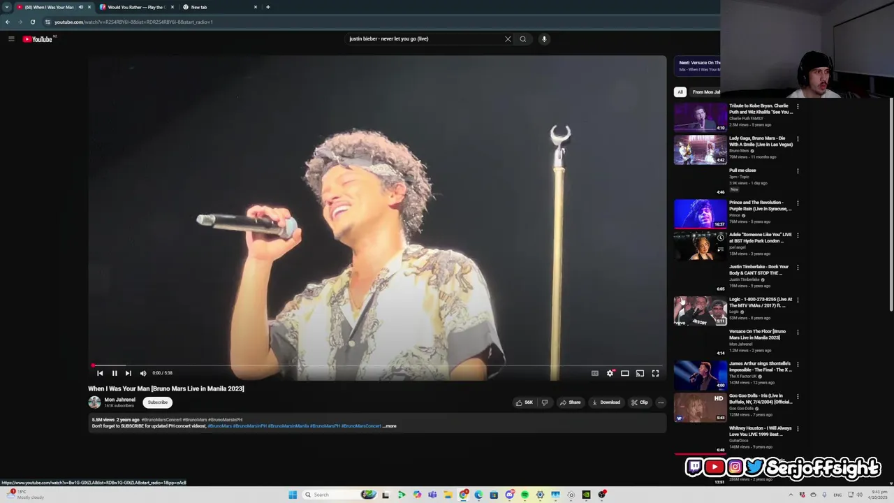Screen dimensions: 894x503
Task: Open options for Adele Someone Like You video
Action: tap(798, 235)
